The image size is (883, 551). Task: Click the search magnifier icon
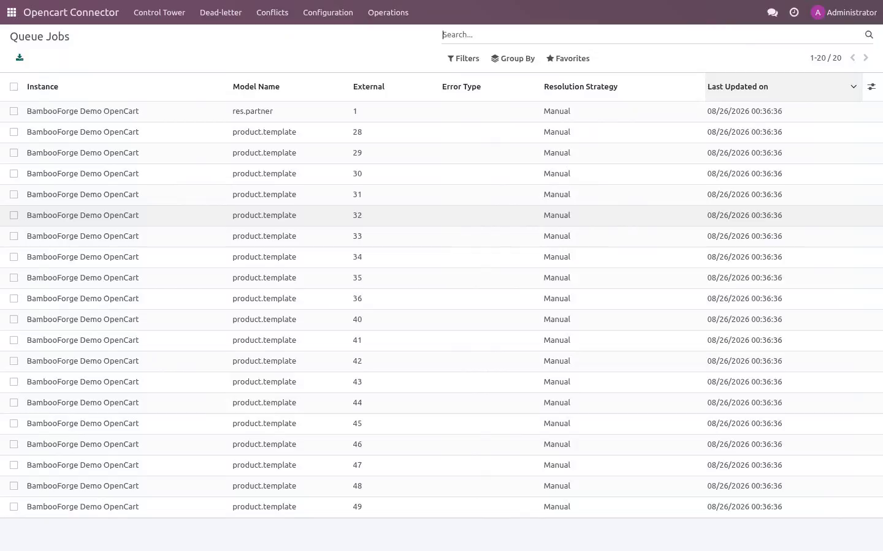point(869,35)
